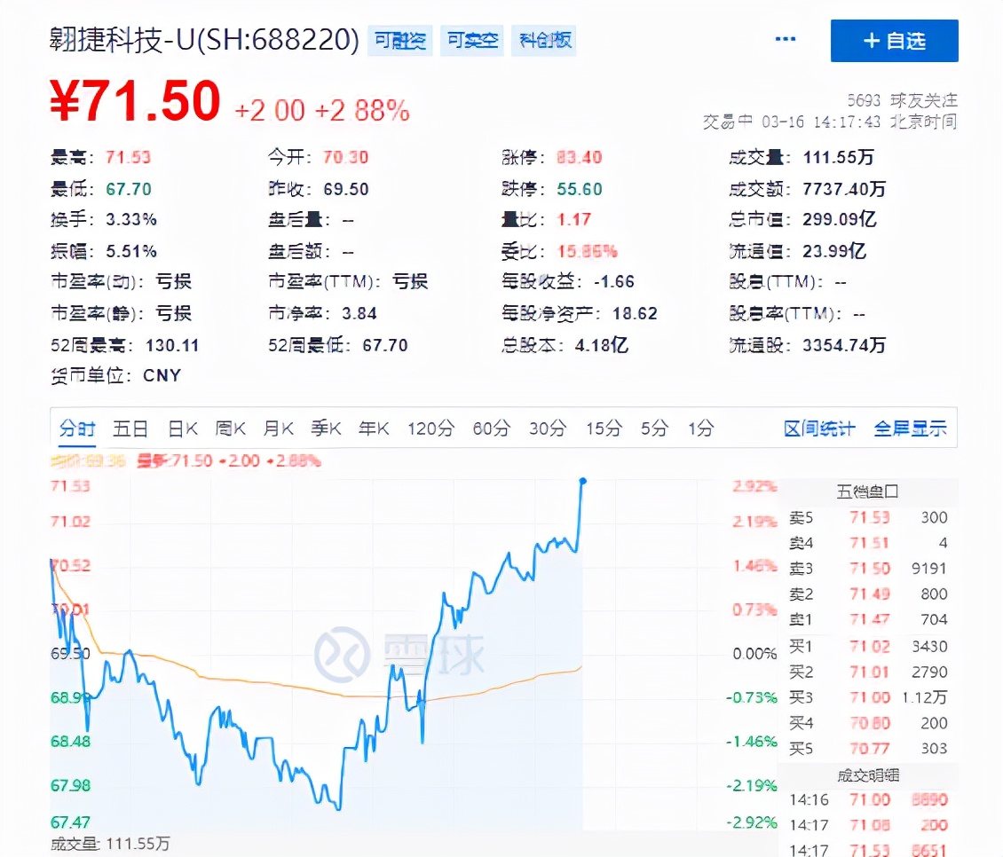This screenshot has width=1003, height=857.
Task: Select the 买4 order row at 70.80
Action: 868,723
